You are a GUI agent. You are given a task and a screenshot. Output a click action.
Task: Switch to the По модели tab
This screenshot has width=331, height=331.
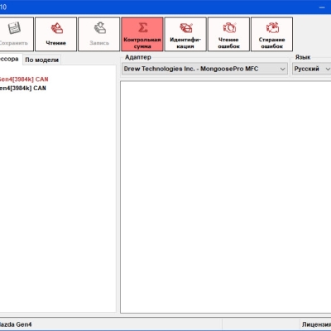pyautogui.click(x=41, y=60)
